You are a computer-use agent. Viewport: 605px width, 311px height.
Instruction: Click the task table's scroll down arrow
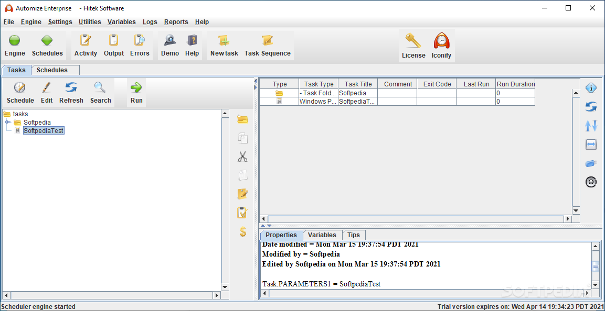click(576, 210)
